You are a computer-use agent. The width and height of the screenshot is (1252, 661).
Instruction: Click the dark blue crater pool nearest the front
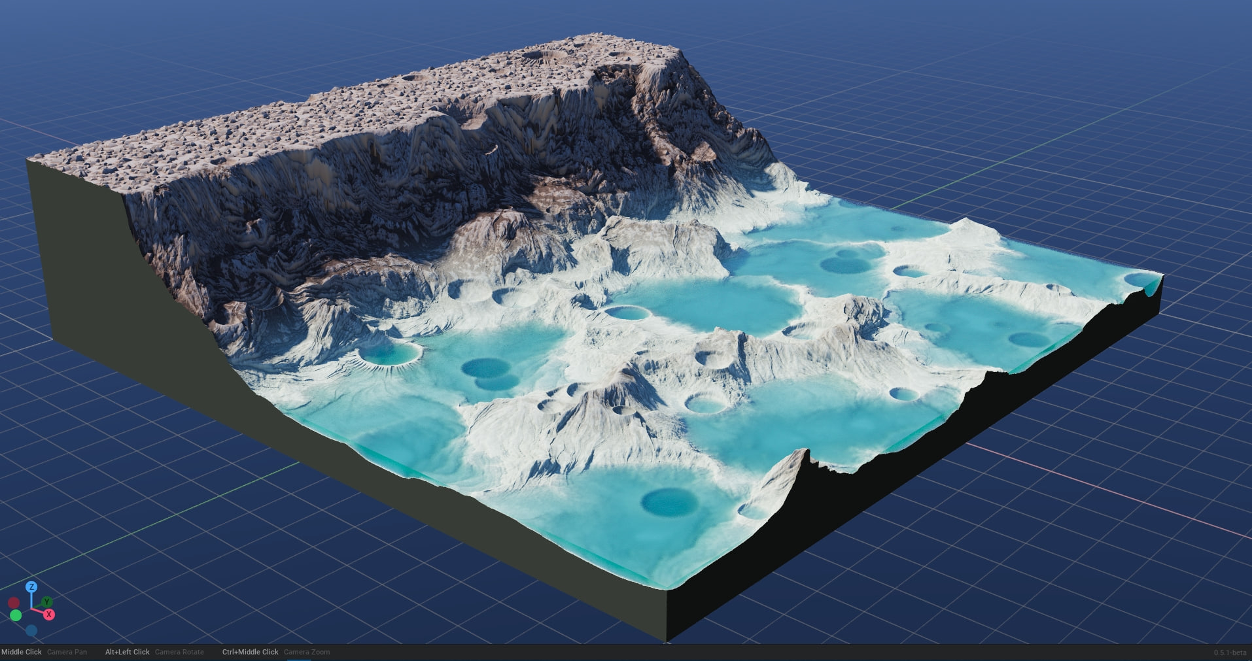click(x=669, y=502)
